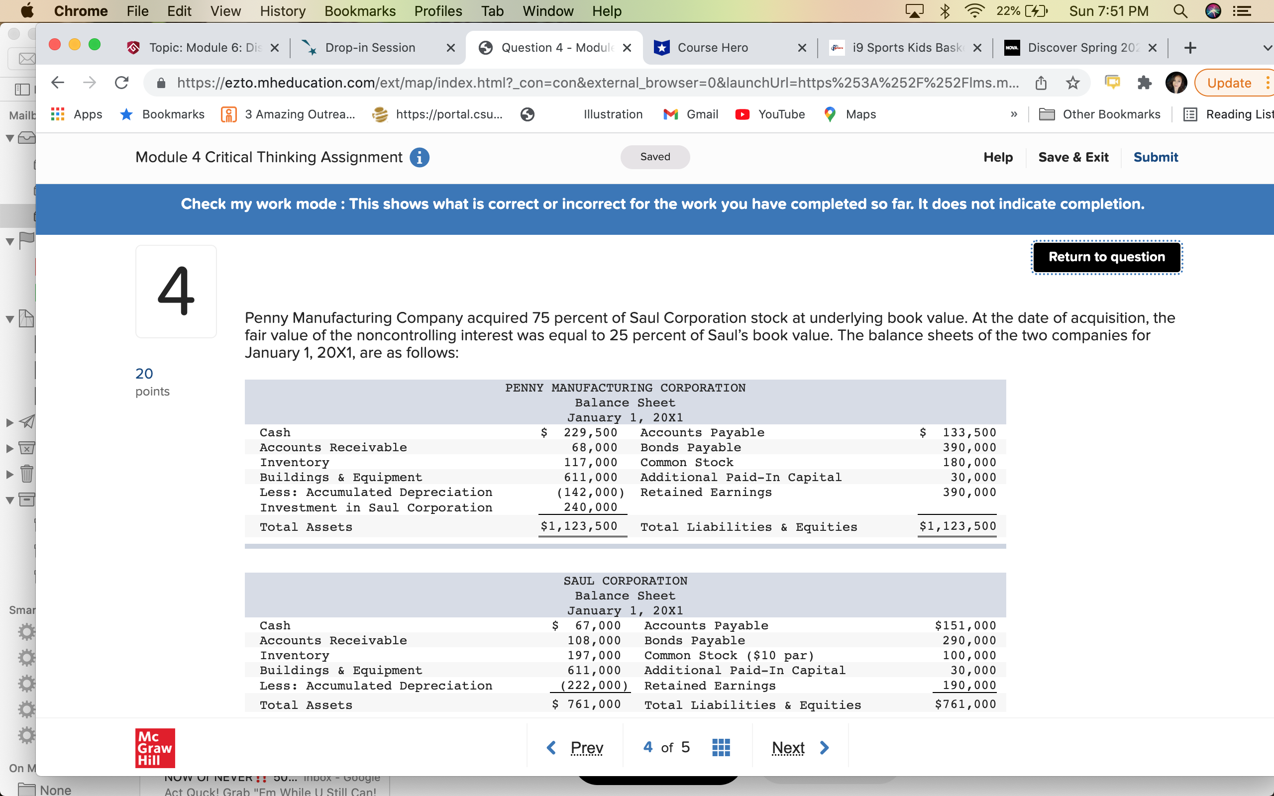Click Submit to turn in the assignment
The height and width of the screenshot is (796, 1274).
[x=1156, y=157]
